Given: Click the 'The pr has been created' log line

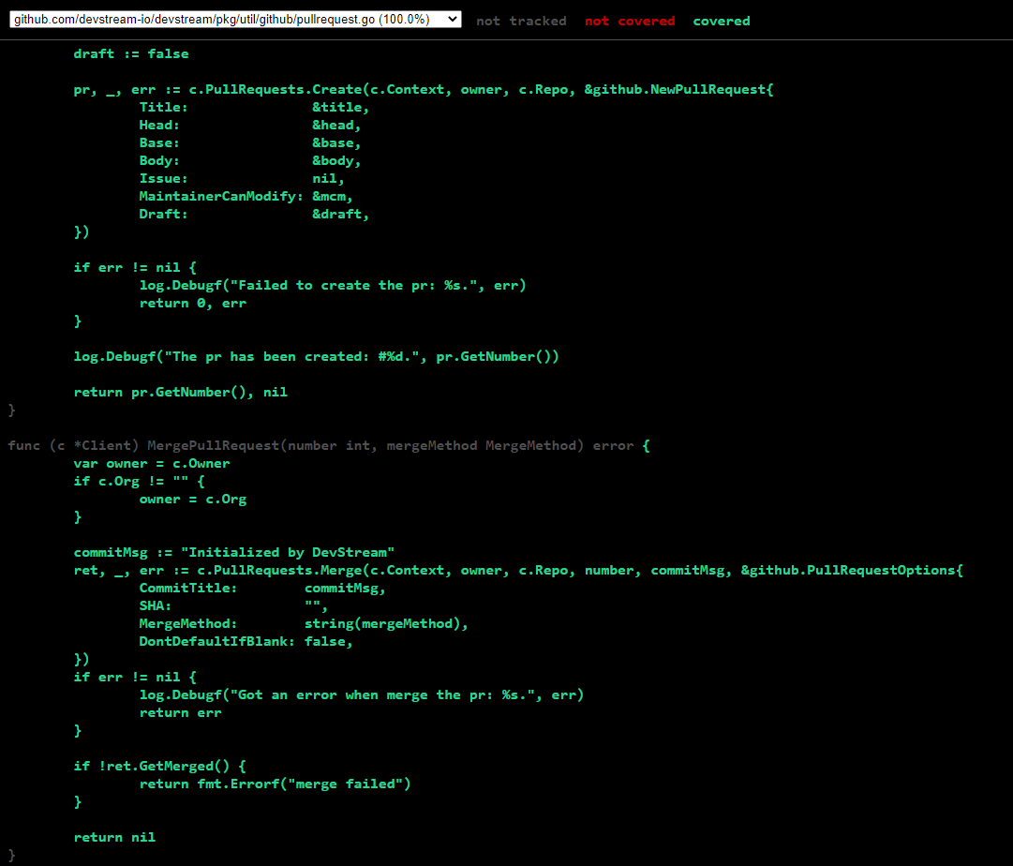Looking at the screenshot, I should (x=316, y=356).
